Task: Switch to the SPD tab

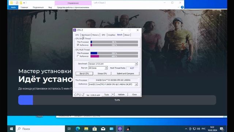Action: click(x=103, y=35)
